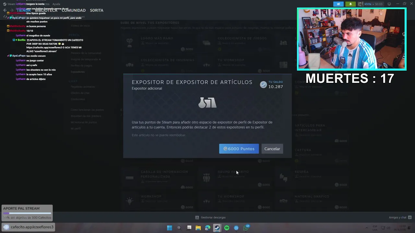Click the Aporte pal stream progress bar
The width and height of the screenshot is (415, 233).
tap(27, 213)
